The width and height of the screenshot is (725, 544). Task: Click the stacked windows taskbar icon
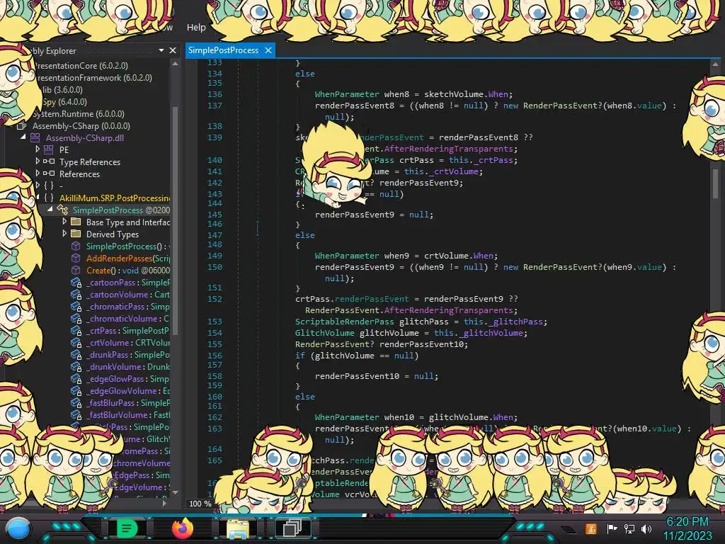(x=292, y=528)
